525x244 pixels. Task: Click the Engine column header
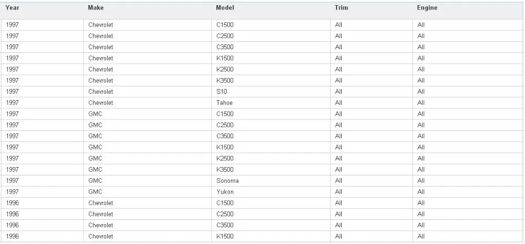pos(427,8)
